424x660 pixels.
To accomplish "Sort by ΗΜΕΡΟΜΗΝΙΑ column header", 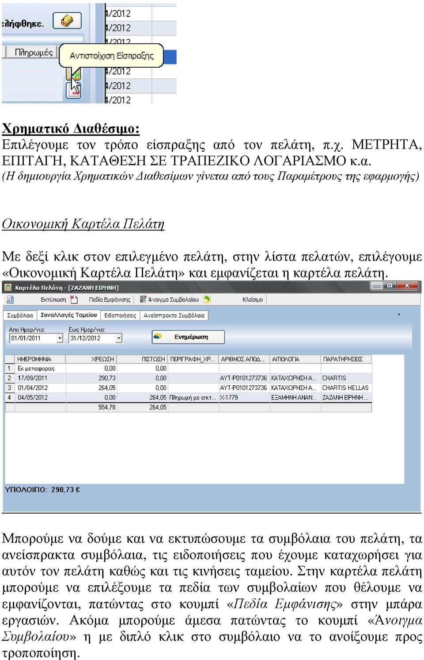I will pyautogui.click(x=40, y=359).
